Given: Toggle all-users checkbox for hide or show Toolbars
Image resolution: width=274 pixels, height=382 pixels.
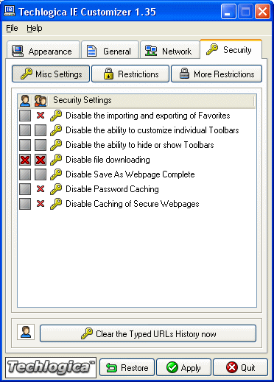Looking at the screenshot, I should point(41,145).
